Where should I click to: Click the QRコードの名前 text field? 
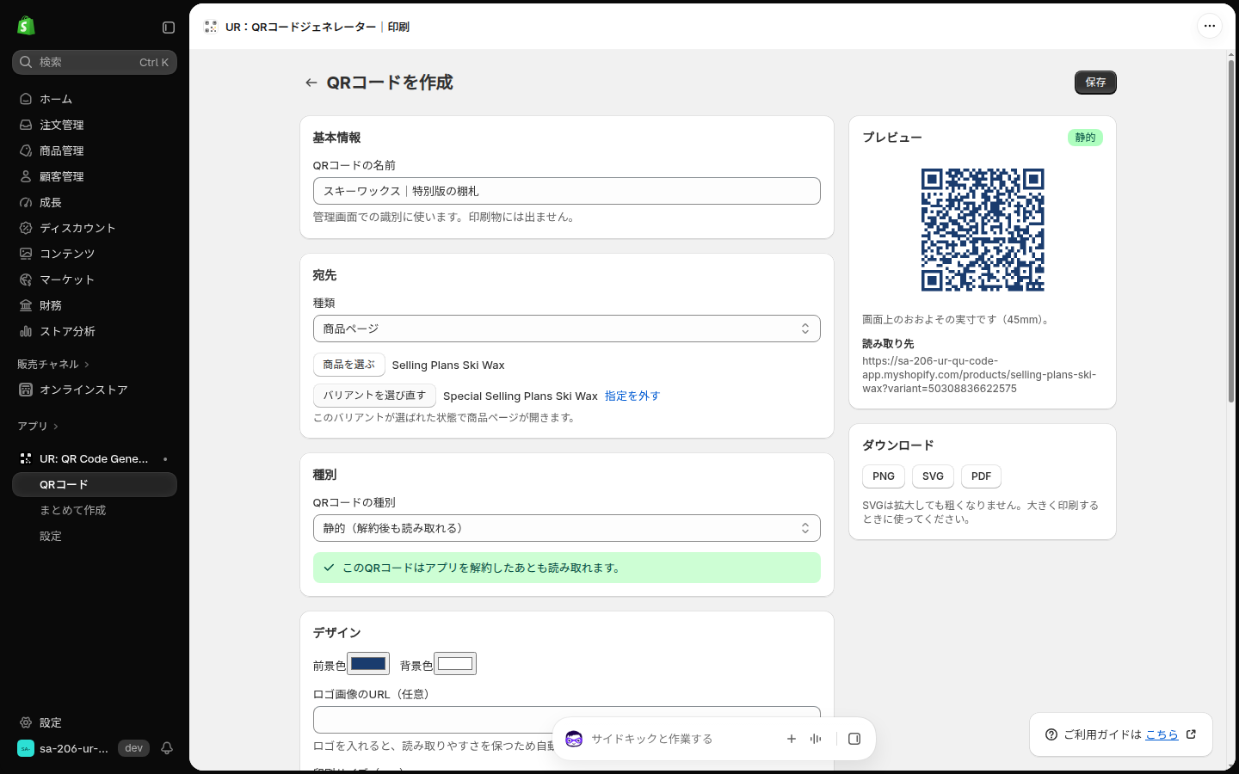click(566, 191)
